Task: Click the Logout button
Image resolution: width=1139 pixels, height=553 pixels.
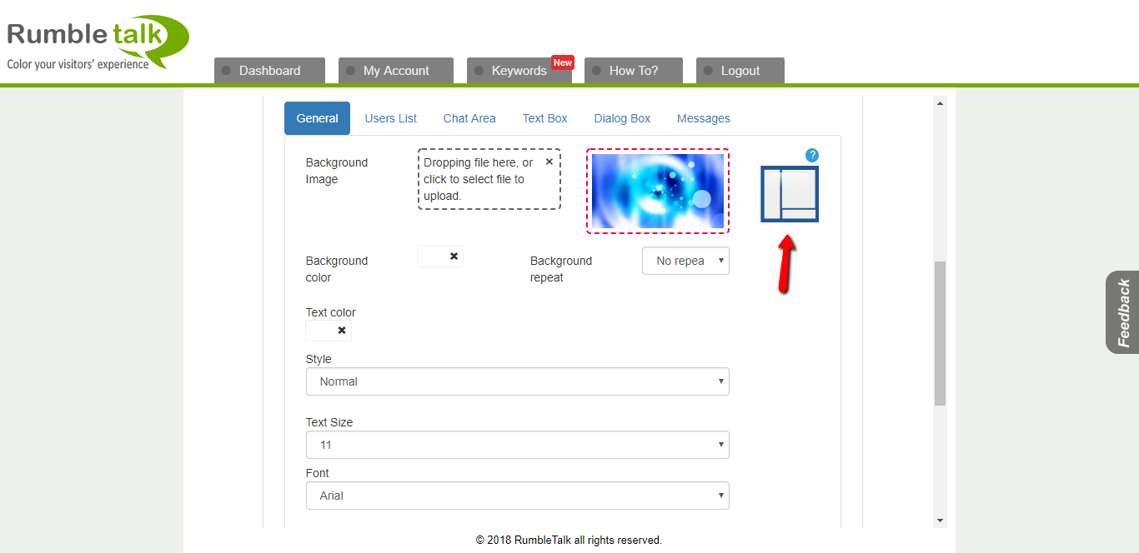Action: 740,71
